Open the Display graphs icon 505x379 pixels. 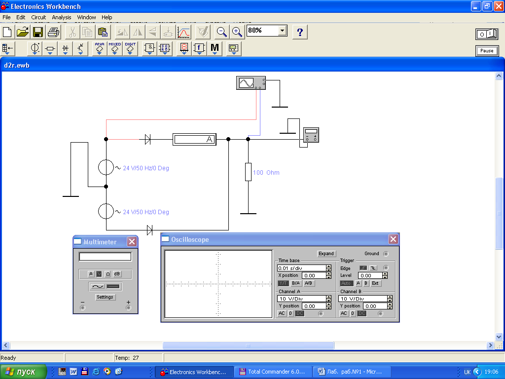coord(183,32)
